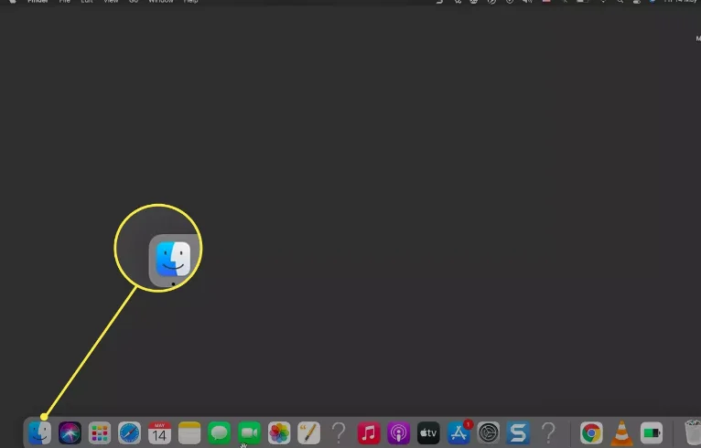The height and width of the screenshot is (448, 701).
Task: Open Finder from the Dock
Action: (39, 432)
